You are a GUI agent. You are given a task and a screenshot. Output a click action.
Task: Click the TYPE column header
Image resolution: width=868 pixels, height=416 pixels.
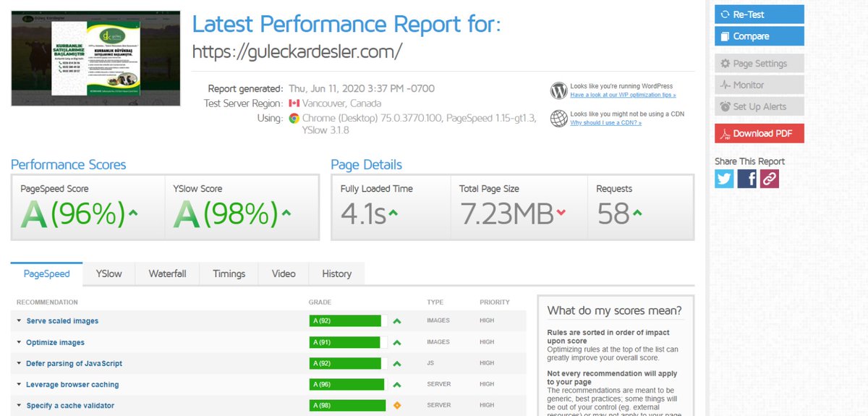435,302
